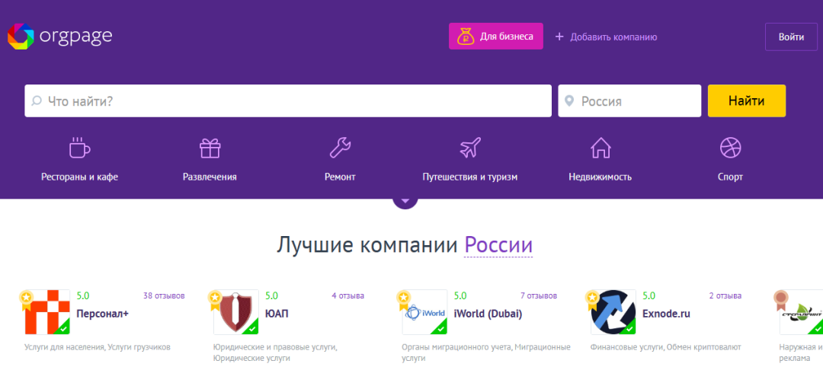Click the orgpage colorful logo icon
The image size is (823, 383).
21,37
